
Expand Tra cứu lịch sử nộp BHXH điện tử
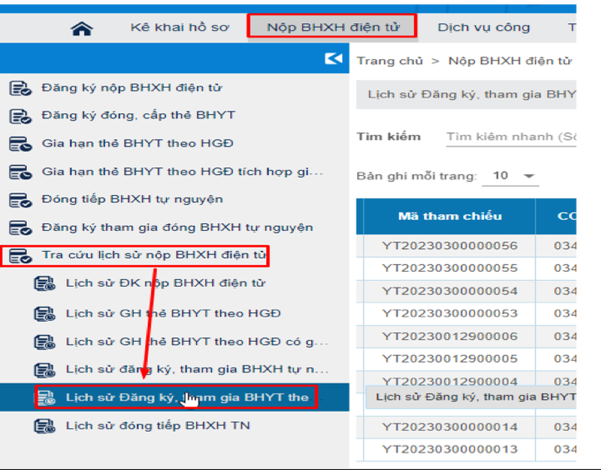154,255
